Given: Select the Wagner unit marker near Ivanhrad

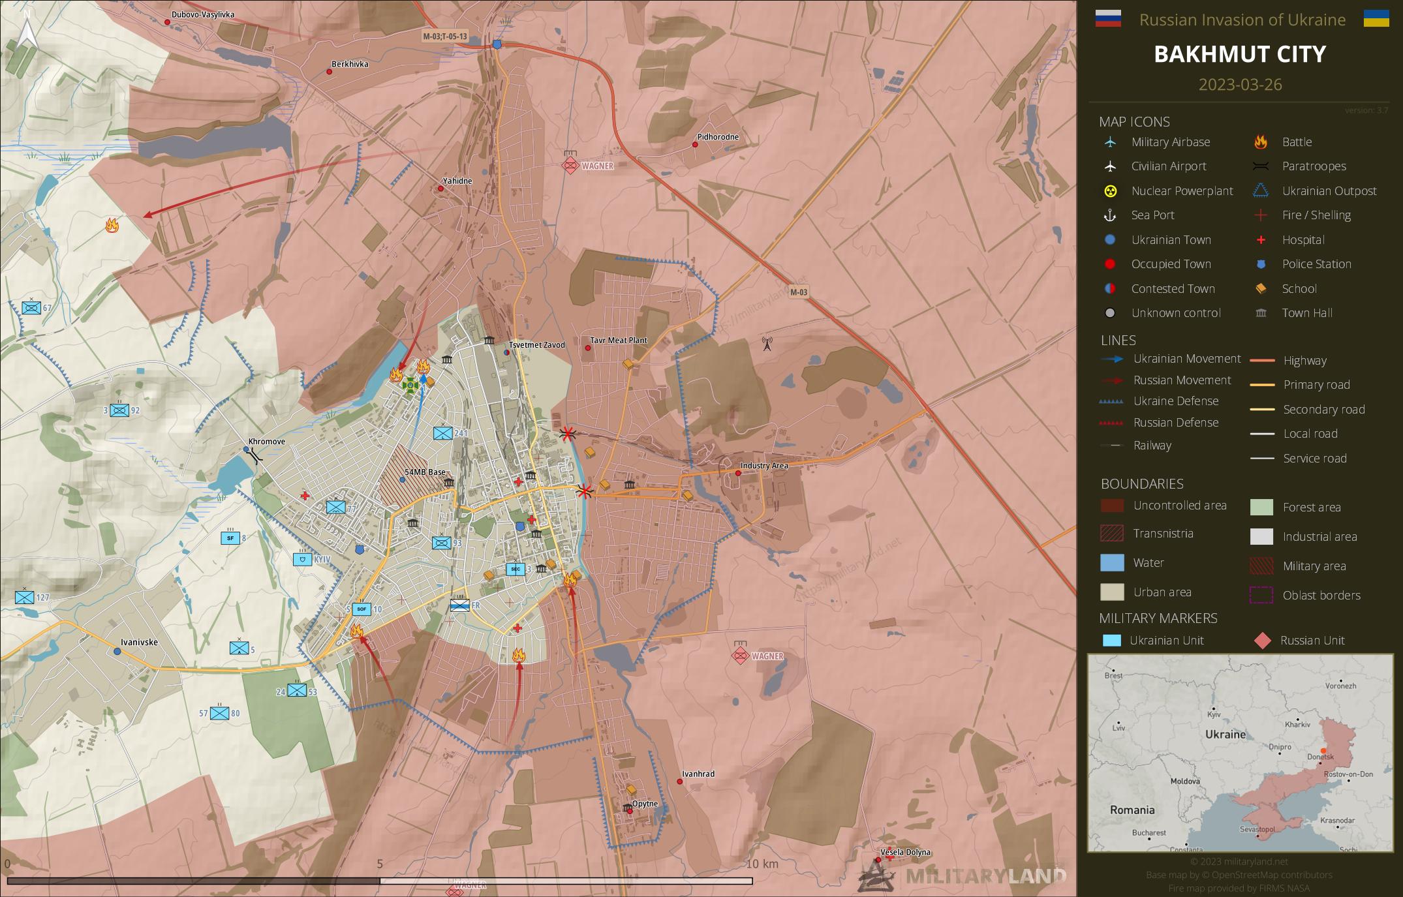Looking at the screenshot, I should tap(740, 655).
